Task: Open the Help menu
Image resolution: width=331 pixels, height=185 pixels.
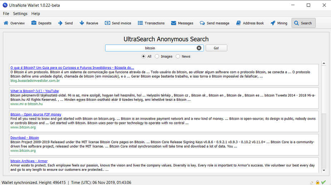Action: coord(35,14)
